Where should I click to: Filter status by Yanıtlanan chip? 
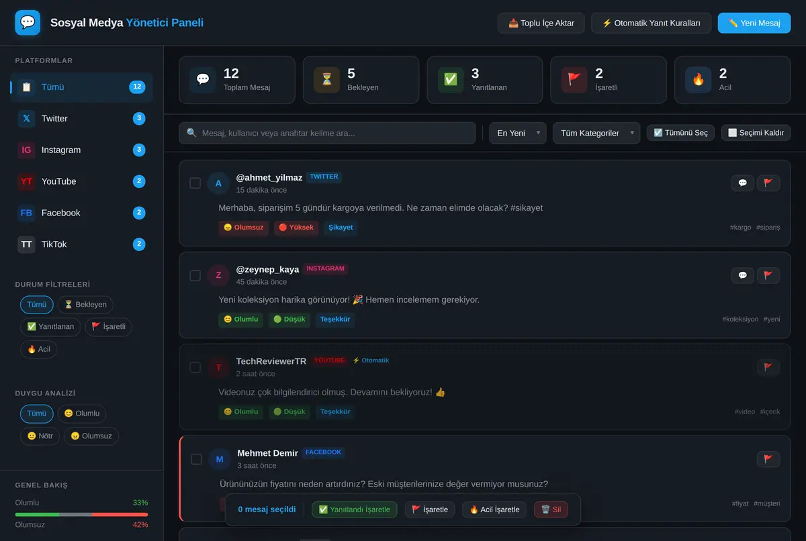coord(51,327)
